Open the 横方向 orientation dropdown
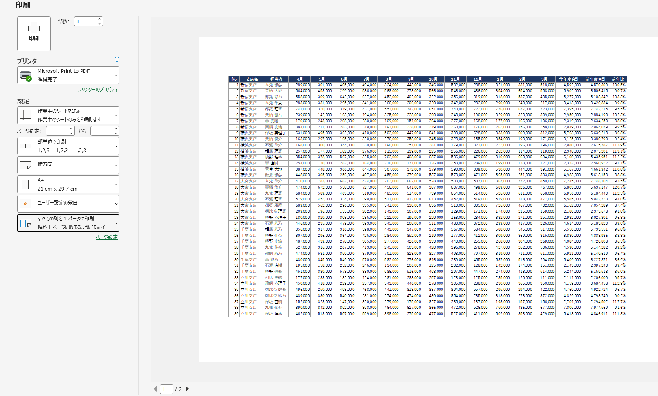 [68, 165]
